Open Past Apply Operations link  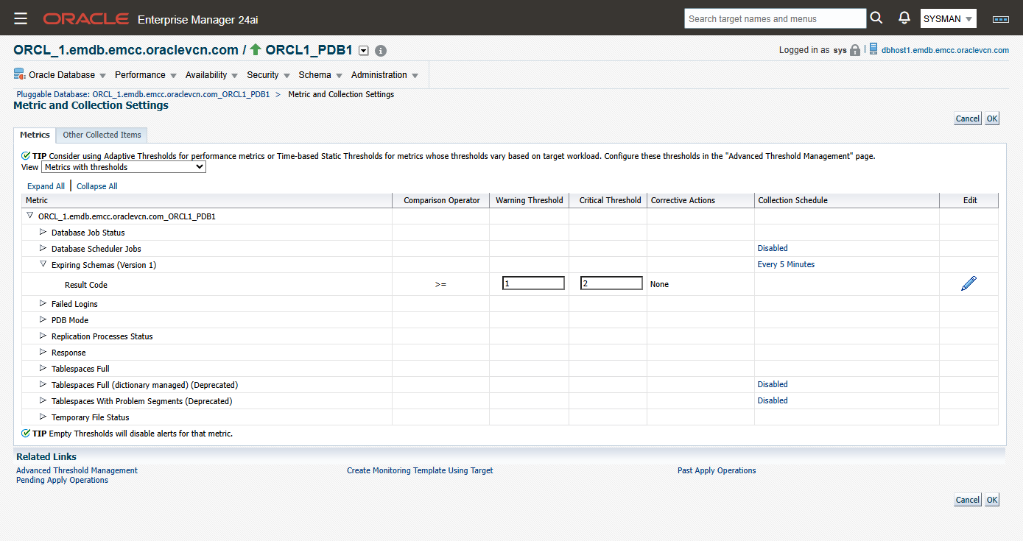pos(717,470)
